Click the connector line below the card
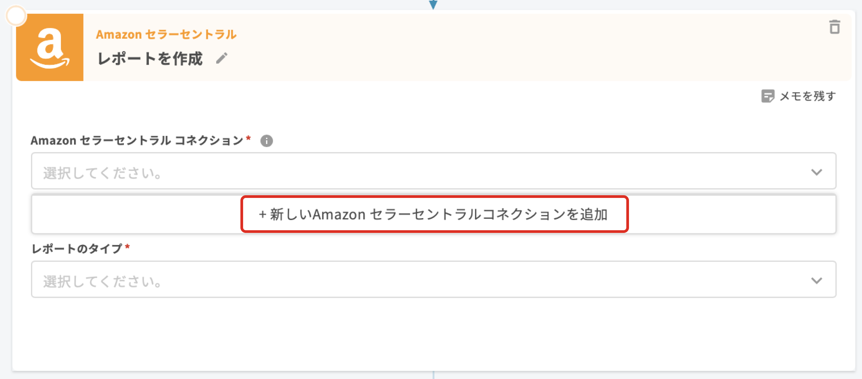Screen dimensions: 862x379 pos(433,375)
